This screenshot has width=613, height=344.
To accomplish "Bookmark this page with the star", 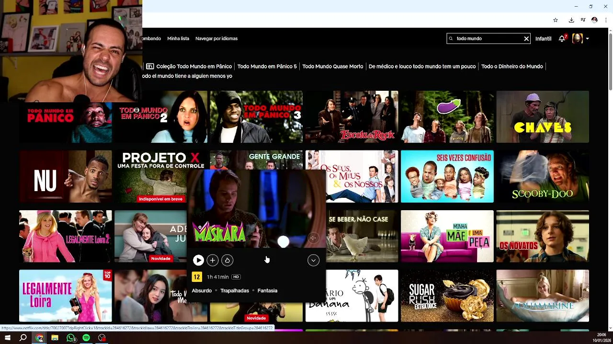I will click(556, 20).
